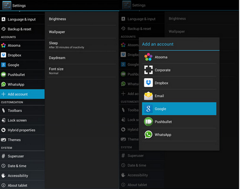Open WhatsApp account label in left sidebar

pos(16,85)
